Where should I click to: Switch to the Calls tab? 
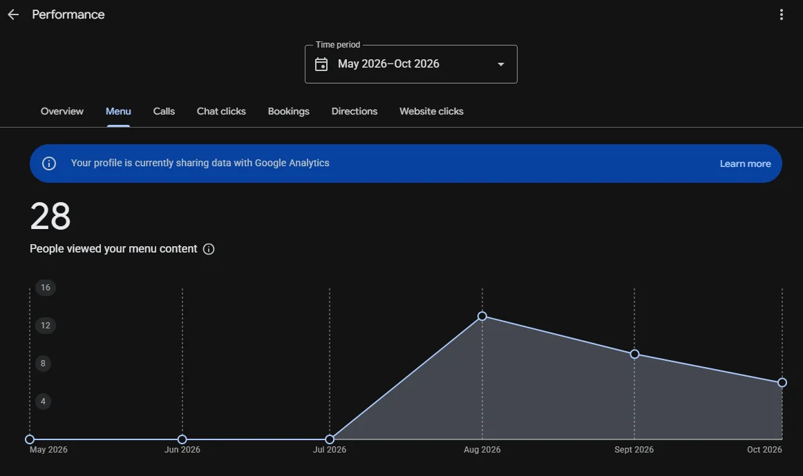(x=164, y=112)
